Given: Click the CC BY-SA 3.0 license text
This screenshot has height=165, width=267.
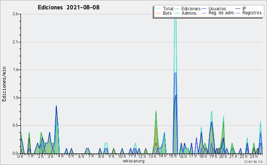Looking at the screenshot, I should (253, 161).
